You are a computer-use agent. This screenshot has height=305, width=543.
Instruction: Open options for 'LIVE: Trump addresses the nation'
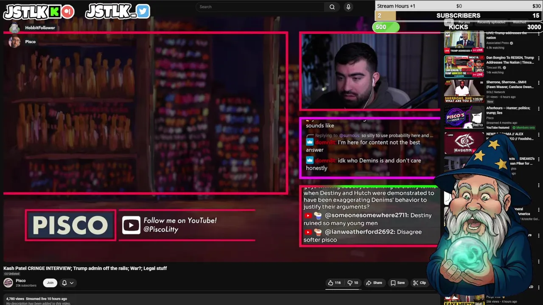pos(539,33)
